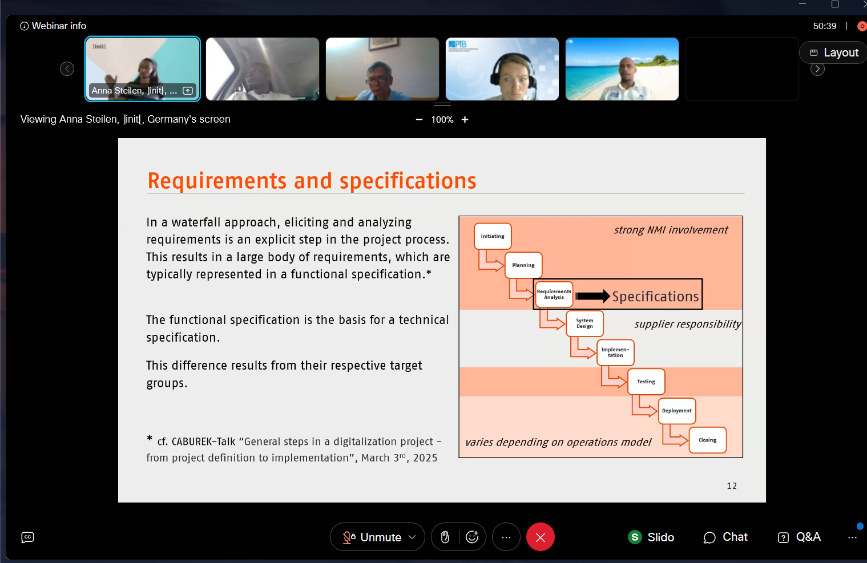Leave the webinar with red X button

(540, 537)
